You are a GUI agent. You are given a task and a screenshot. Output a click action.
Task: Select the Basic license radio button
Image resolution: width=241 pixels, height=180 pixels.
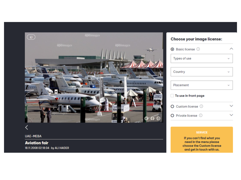(x=172, y=49)
